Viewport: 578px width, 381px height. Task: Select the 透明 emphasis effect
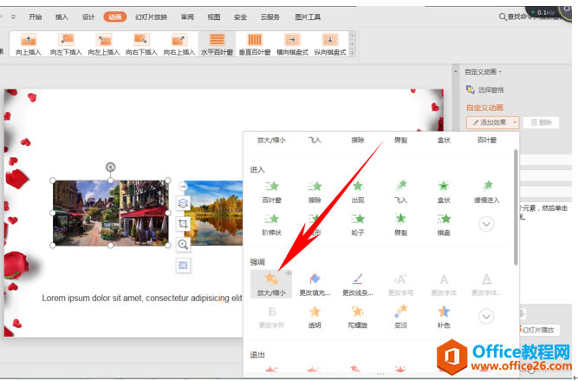pyautogui.click(x=315, y=317)
